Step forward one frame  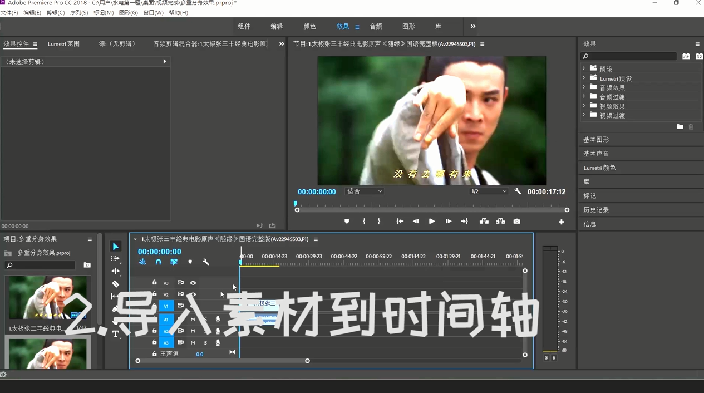[x=449, y=222]
